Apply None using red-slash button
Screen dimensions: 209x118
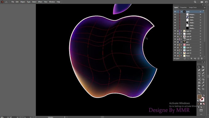[x=203, y=104]
